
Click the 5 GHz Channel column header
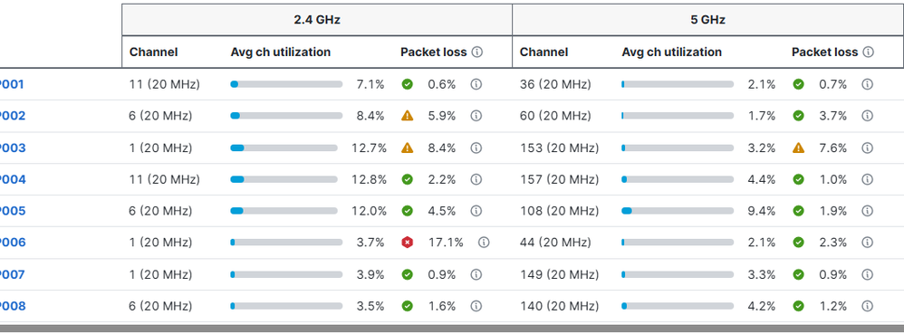click(543, 52)
